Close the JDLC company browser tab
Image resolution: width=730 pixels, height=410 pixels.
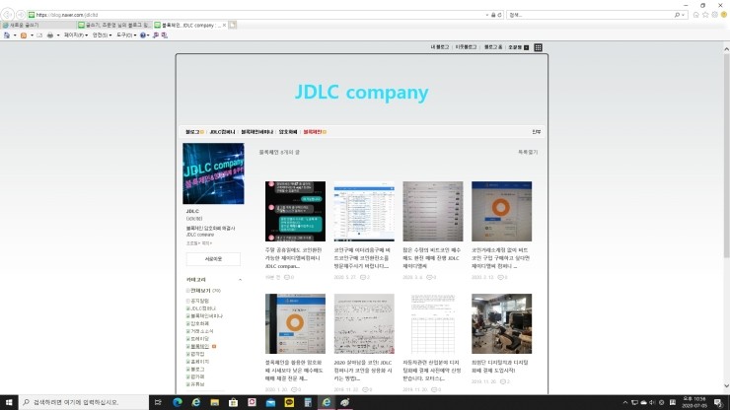coord(224,25)
